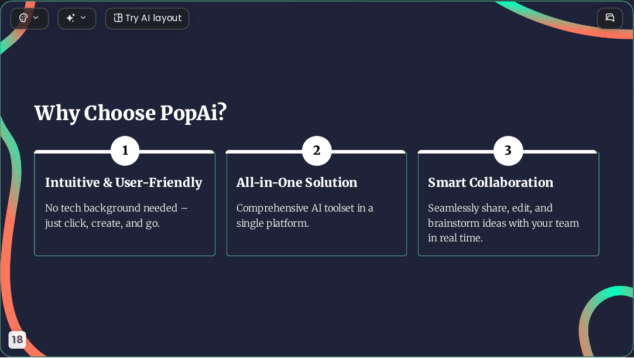
Task: Click the layout icon in Try AI layout
Action: pos(118,18)
